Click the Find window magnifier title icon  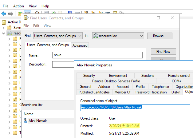pos(26,18)
